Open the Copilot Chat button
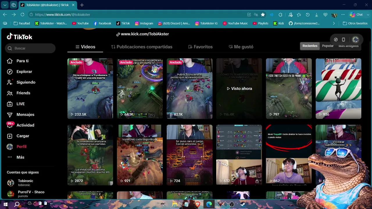Image resolution: width=372 pixels, height=209 pixels. click(x=356, y=15)
